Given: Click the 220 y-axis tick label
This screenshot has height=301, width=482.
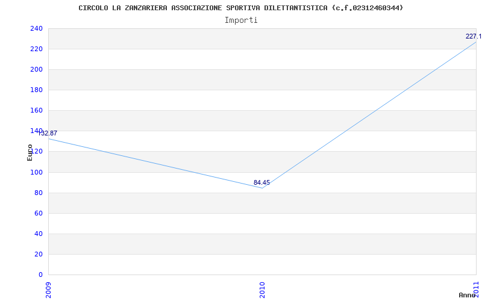Looking at the screenshot, I should coord(36,49).
